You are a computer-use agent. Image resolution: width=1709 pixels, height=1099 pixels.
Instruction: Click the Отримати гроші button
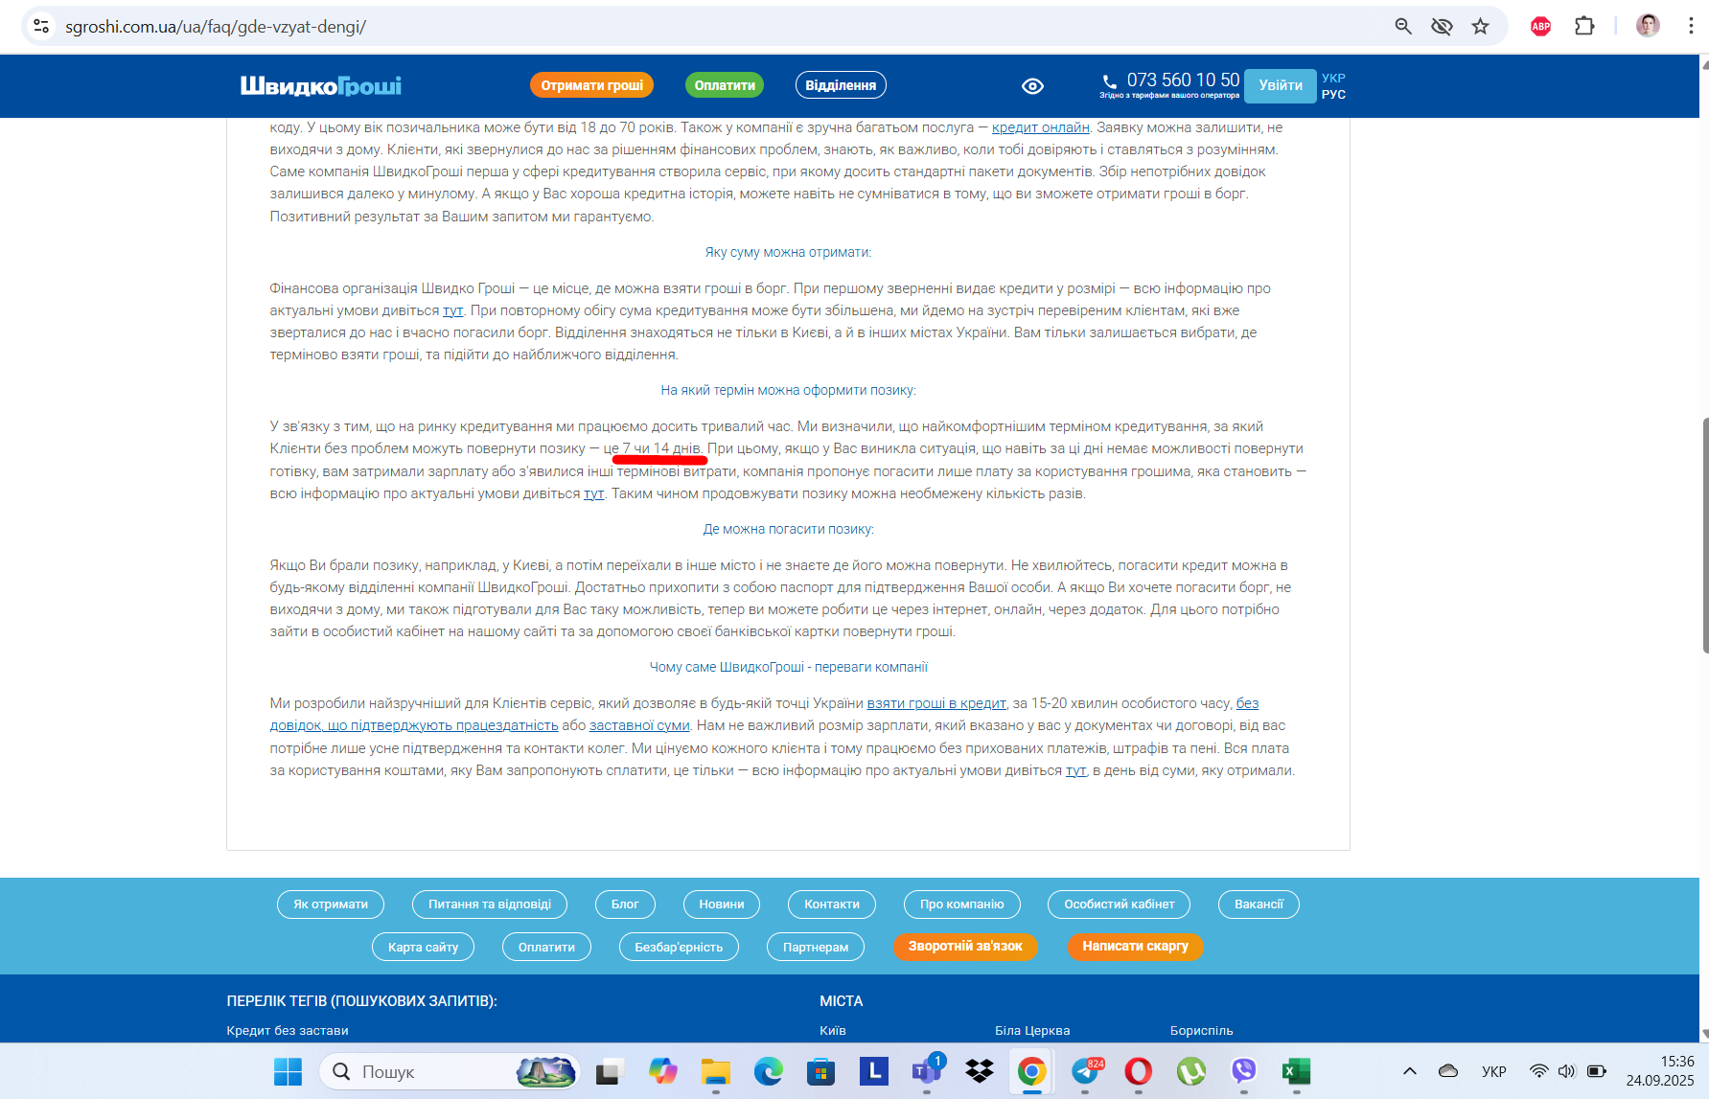[592, 85]
